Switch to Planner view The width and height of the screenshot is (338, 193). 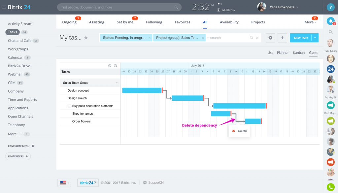click(283, 53)
